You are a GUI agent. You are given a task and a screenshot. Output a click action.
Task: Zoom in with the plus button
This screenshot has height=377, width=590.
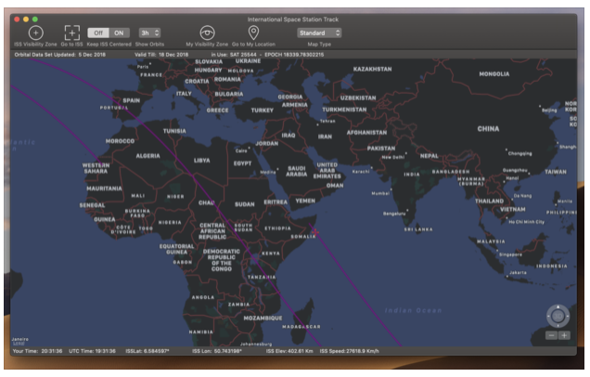tap(564, 335)
